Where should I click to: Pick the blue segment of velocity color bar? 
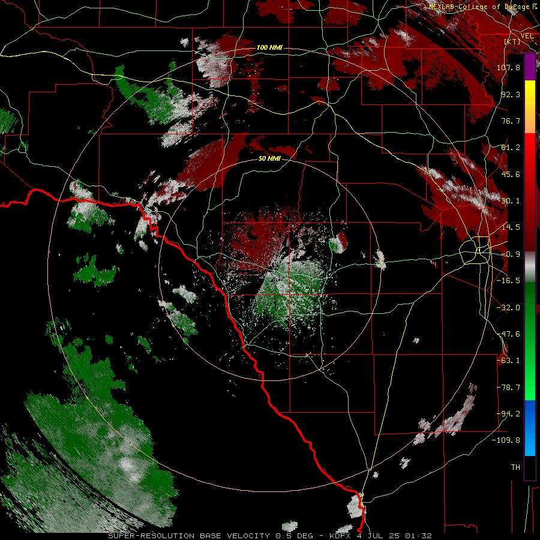pos(530,428)
